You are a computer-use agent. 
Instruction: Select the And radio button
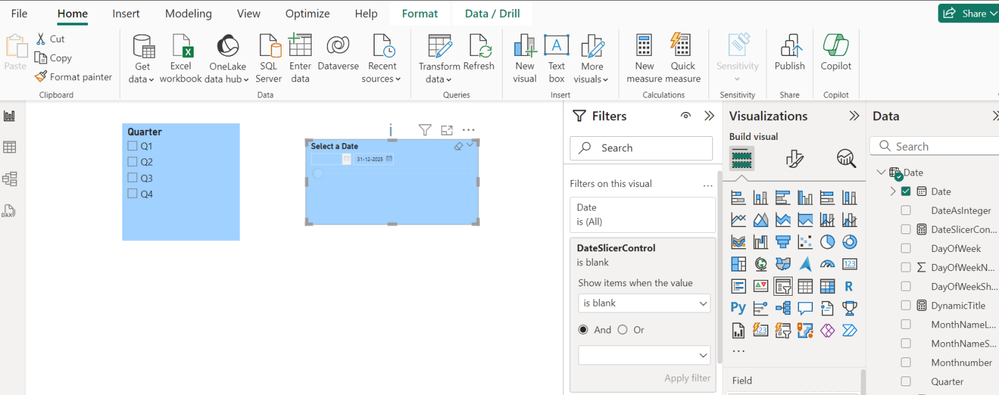coord(583,329)
